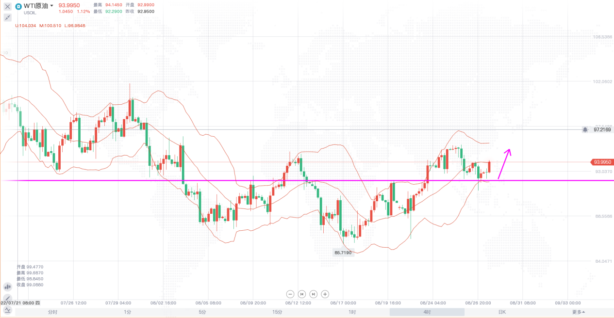Jump to the latest chart data
Image resolution: width=614 pixels, height=318 pixels.
314,294
